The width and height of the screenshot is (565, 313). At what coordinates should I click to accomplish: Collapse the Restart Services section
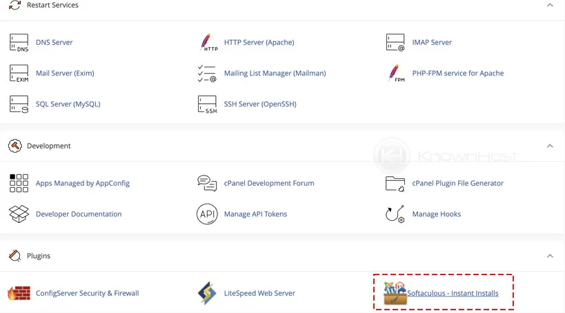550,6
